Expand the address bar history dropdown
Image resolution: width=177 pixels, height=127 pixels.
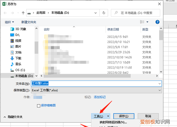(x=95, y=13)
